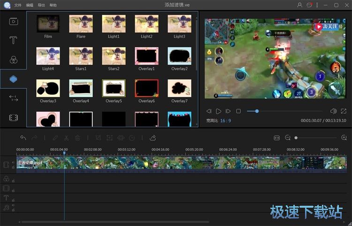Change the 16 : 9 aspect ratio

(225, 121)
